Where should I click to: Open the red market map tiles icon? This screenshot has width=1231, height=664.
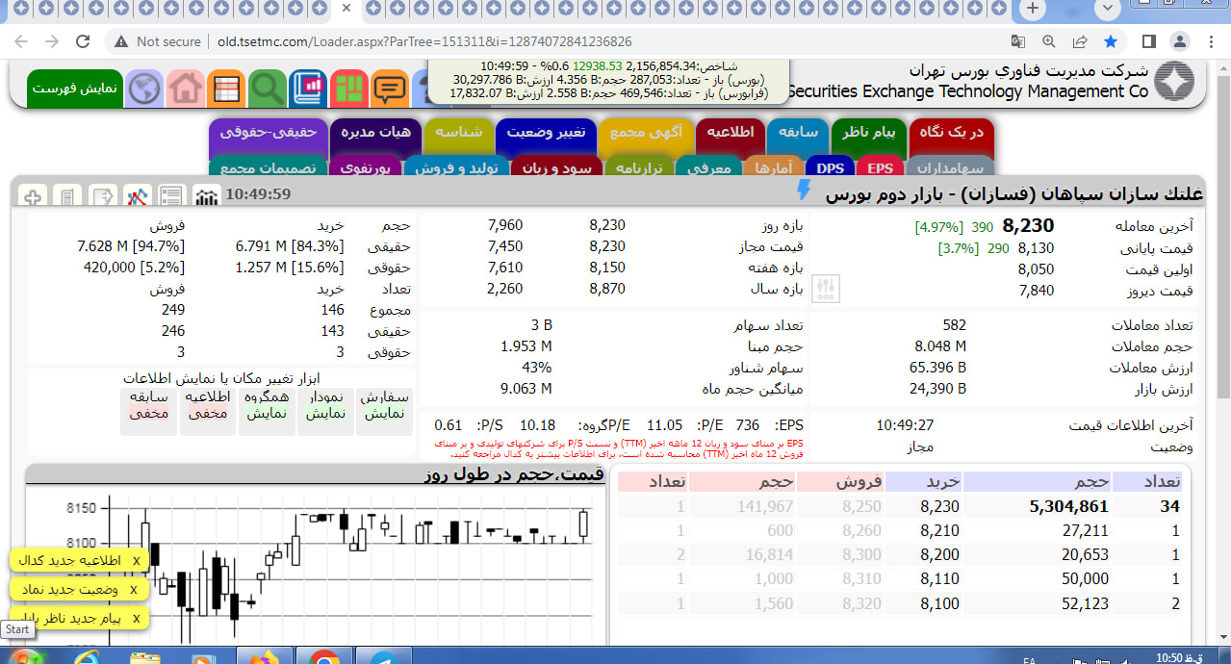tap(348, 89)
